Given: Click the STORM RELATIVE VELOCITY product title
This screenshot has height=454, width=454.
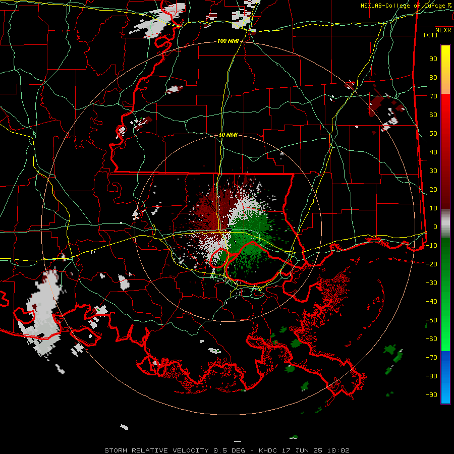Looking at the screenshot, I should pyautogui.click(x=157, y=450).
